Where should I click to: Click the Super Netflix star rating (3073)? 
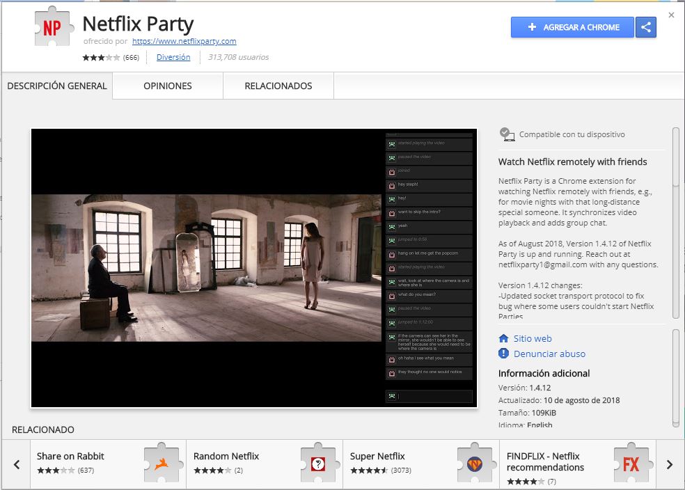[381, 471]
